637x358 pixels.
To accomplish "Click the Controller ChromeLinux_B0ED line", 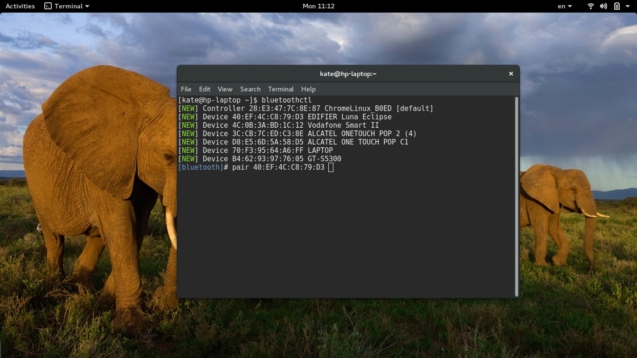I will pos(306,109).
